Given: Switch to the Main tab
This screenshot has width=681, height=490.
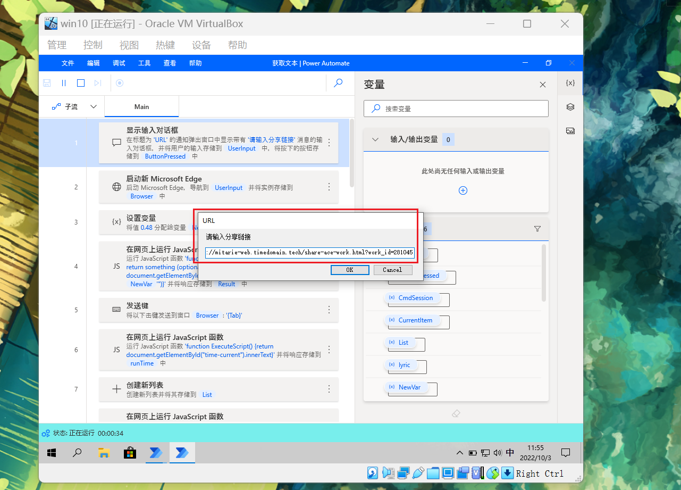Looking at the screenshot, I should click(141, 107).
